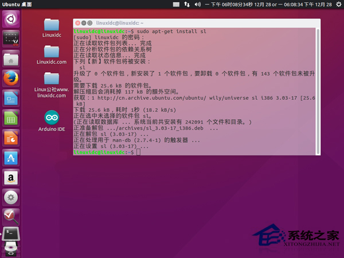Click the last terminal prompt cursor

click(138, 152)
